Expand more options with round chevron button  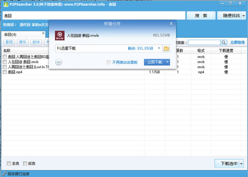[x=58, y=62]
